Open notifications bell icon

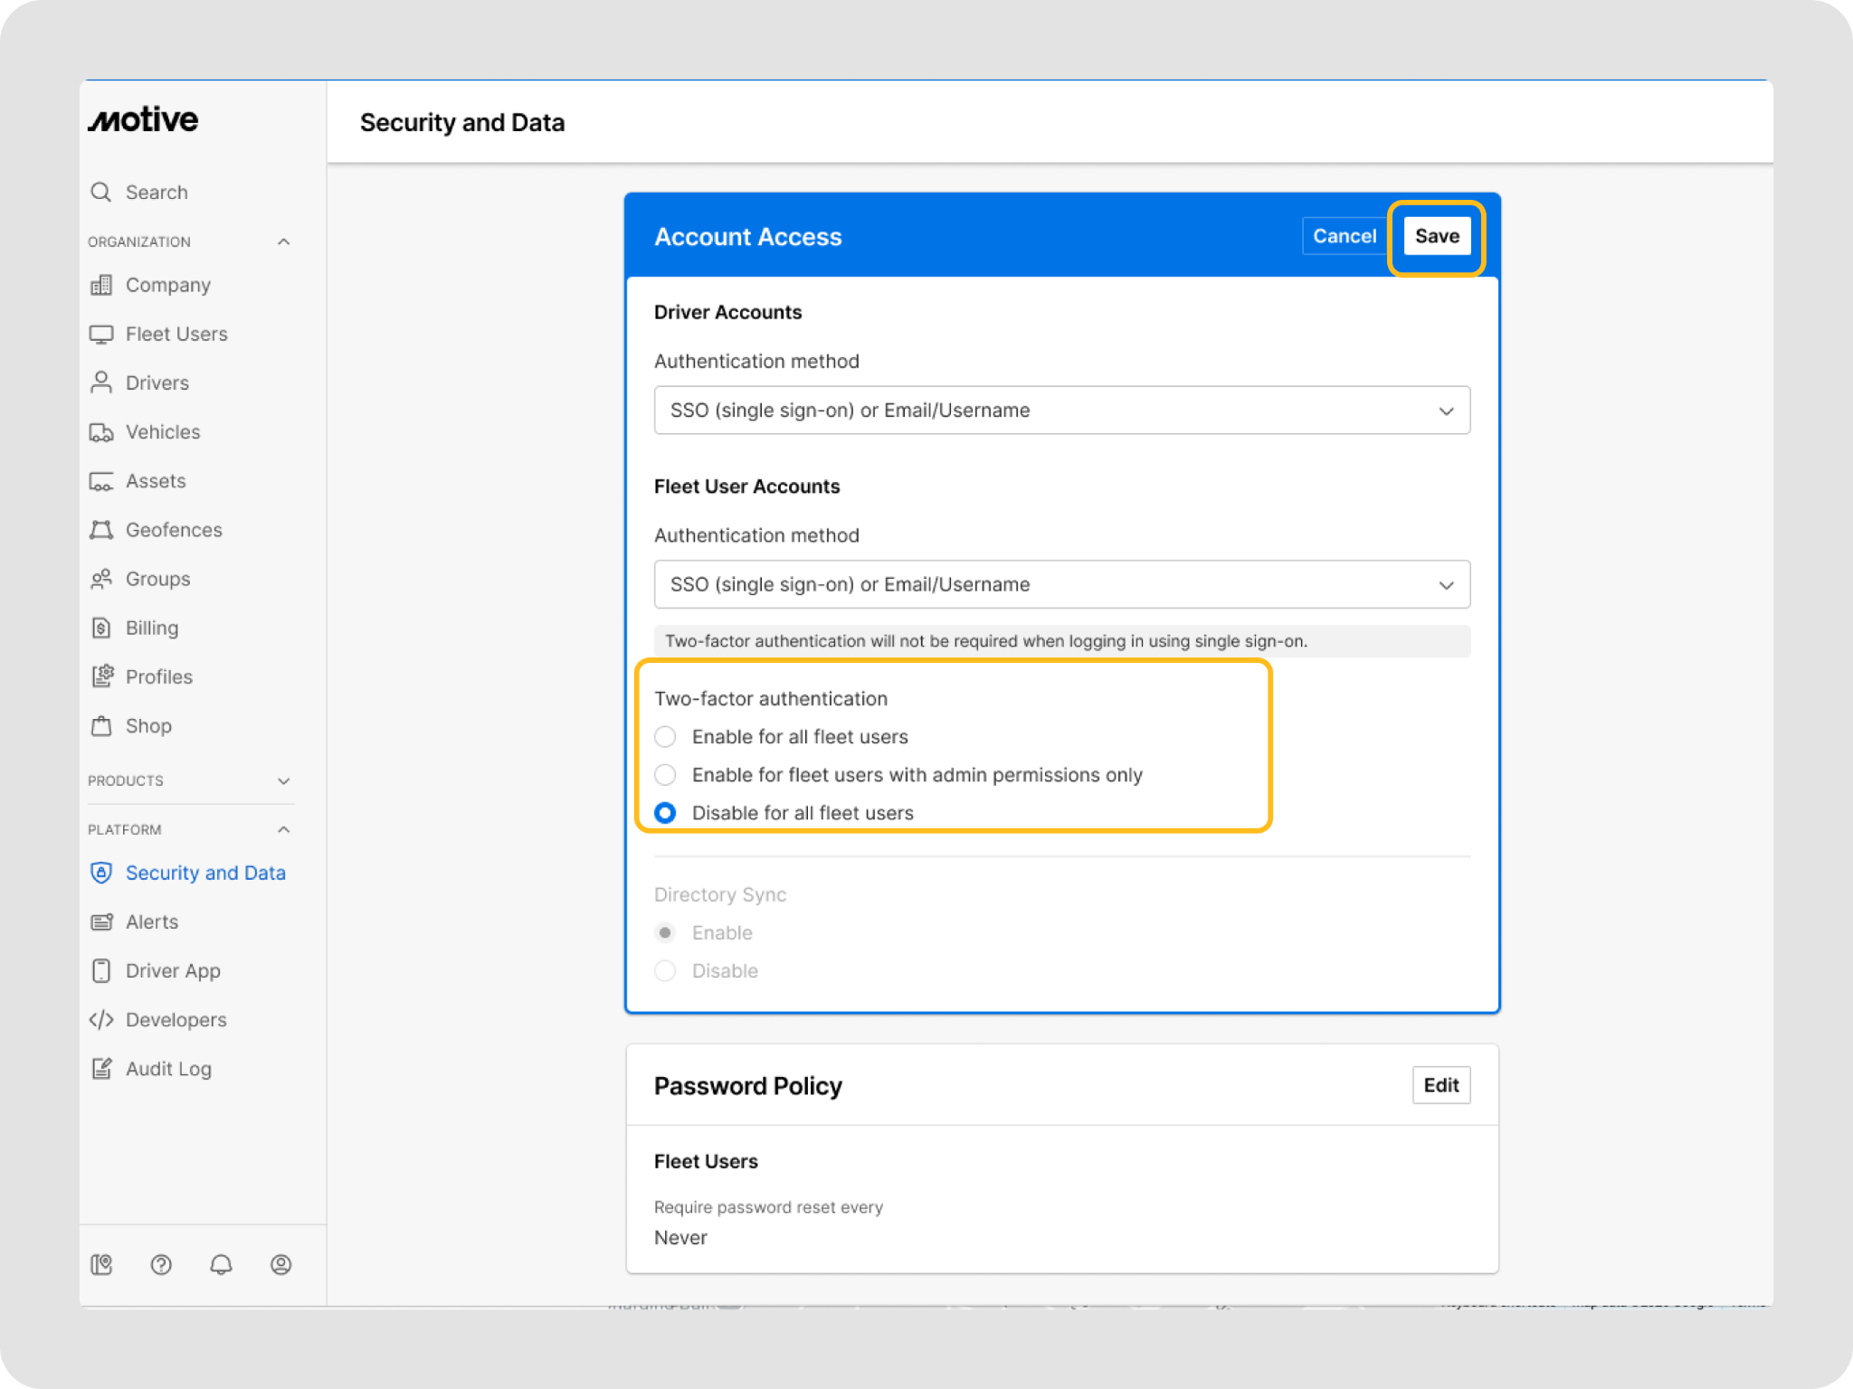click(221, 1264)
